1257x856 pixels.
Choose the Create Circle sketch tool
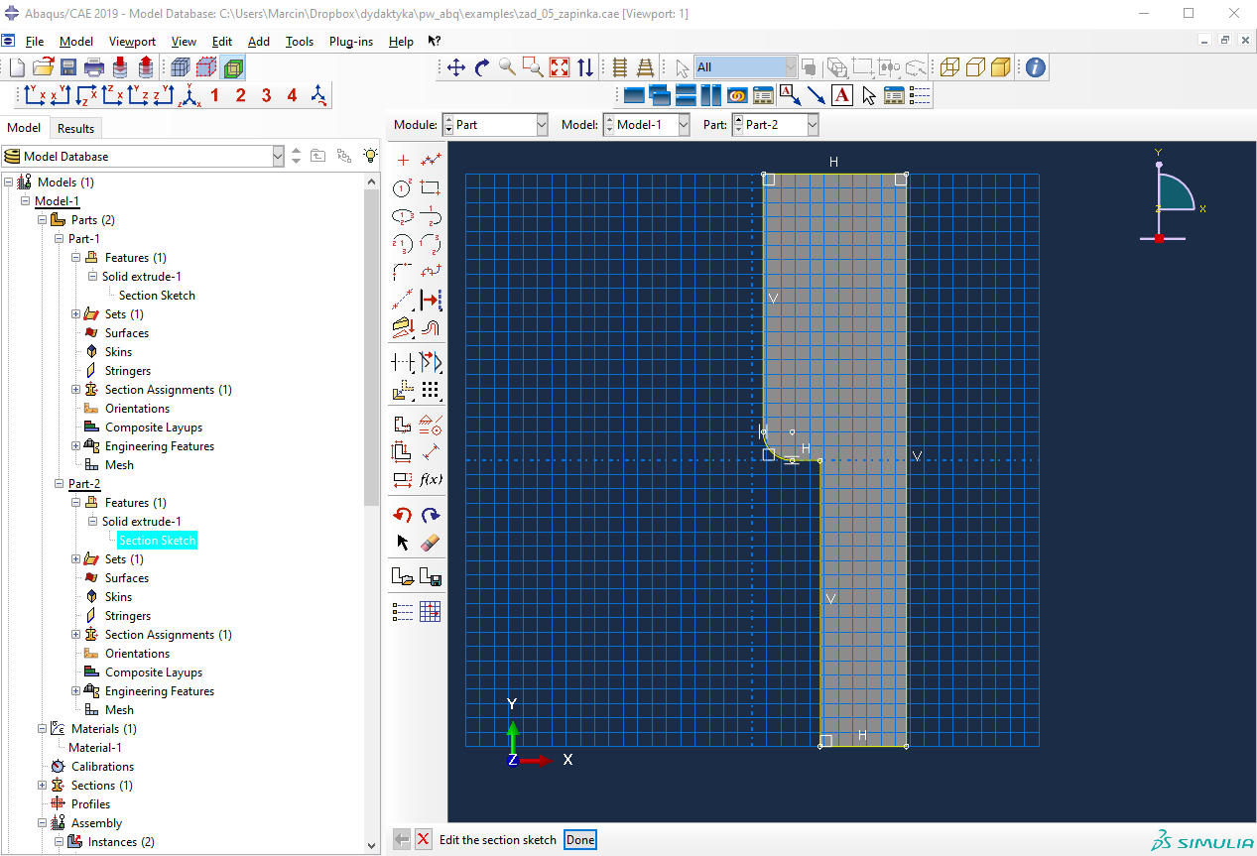pos(403,187)
